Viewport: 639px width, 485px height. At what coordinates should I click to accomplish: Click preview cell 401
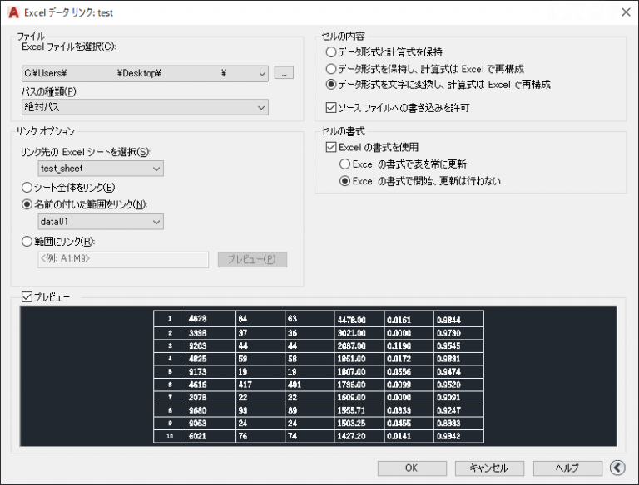310,385
